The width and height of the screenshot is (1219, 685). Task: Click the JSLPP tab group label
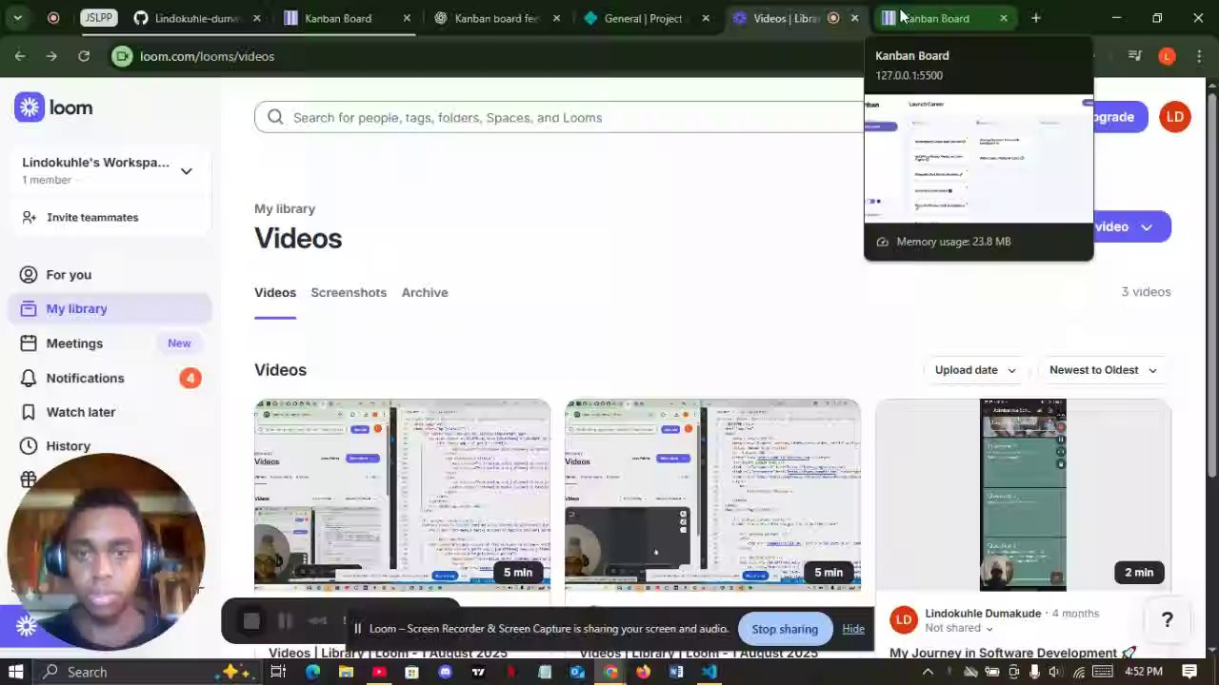[x=98, y=18]
